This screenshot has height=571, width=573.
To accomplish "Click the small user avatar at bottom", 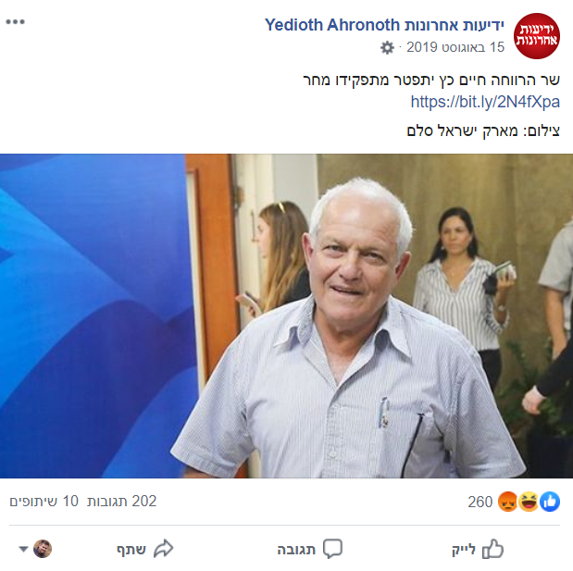I will [x=43, y=549].
